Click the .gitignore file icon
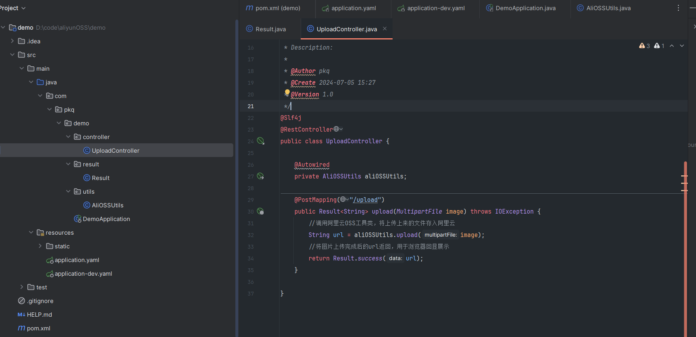Screen dimensions: 696x337 click(22, 301)
